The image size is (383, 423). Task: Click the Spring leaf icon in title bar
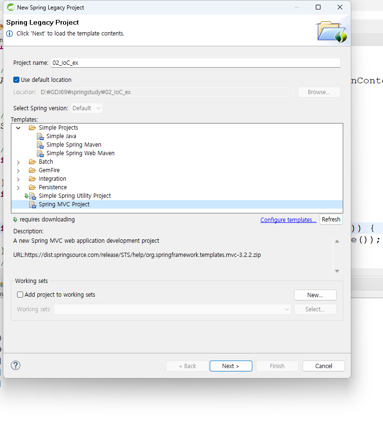pos(11,7)
